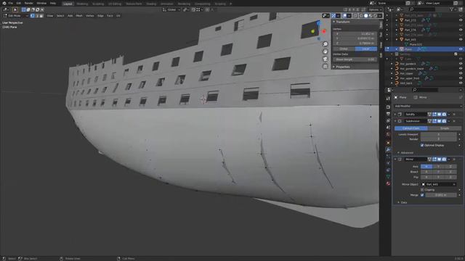Adjust the subdivision Render levels value
465x261 pixels.
[439, 139]
